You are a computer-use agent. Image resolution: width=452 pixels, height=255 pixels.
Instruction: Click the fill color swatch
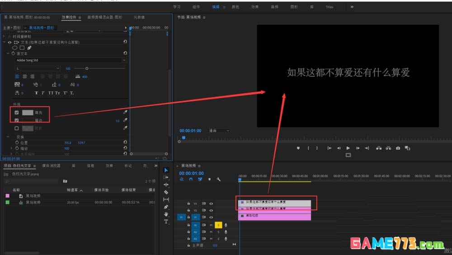coord(28,113)
